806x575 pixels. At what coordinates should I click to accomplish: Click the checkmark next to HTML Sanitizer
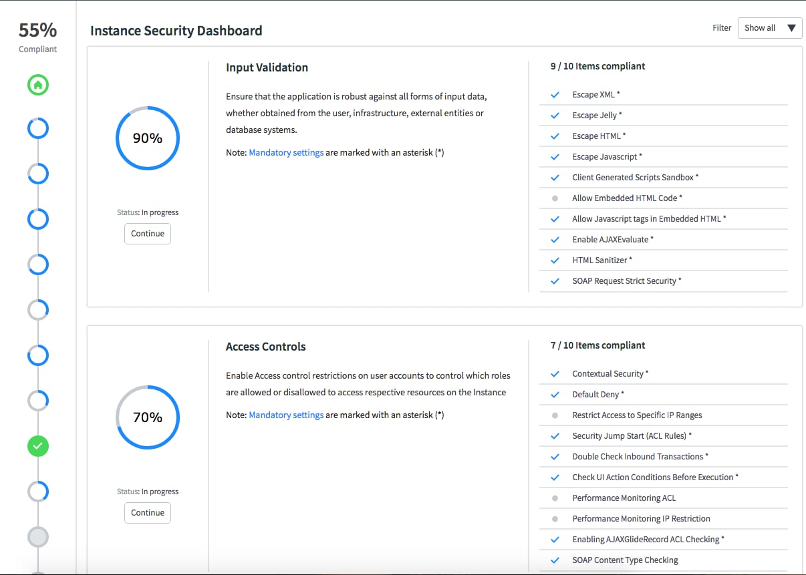pyautogui.click(x=555, y=260)
